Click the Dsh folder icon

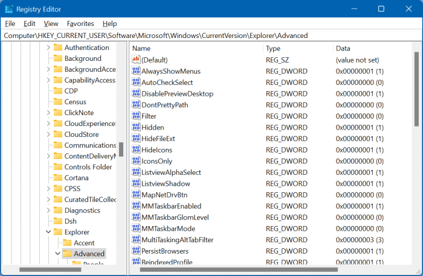click(58, 221)
